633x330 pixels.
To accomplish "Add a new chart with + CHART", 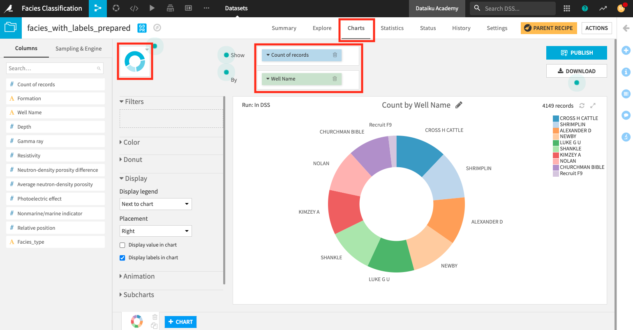I will click(180, 322).
